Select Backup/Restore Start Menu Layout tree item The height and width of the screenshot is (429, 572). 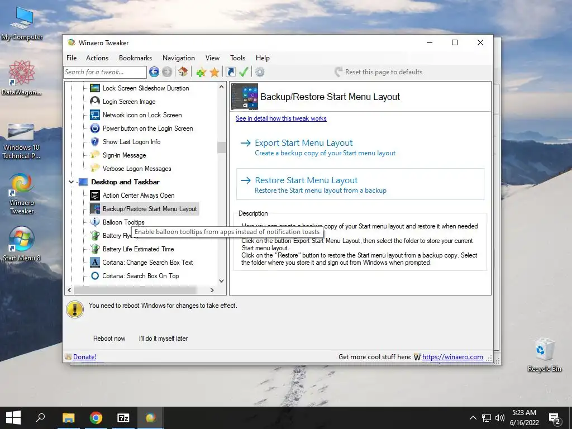coord(150,209)
